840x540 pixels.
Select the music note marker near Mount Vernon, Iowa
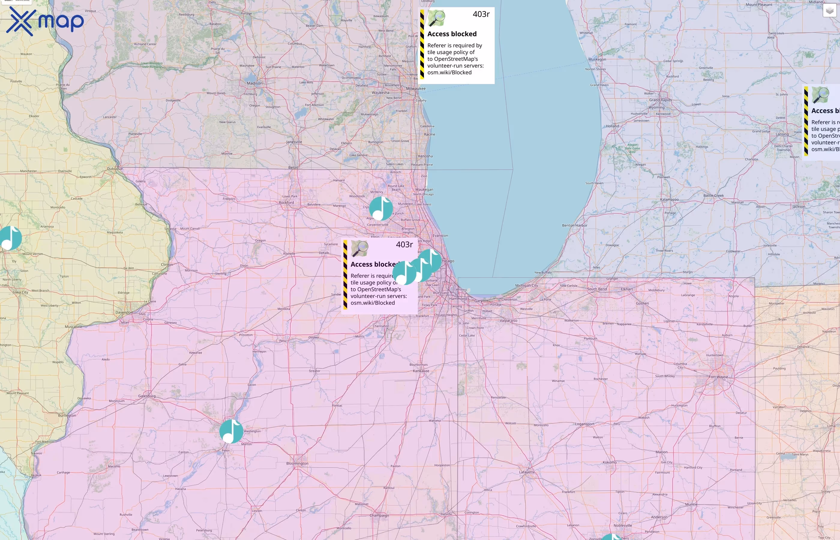(x=10, y=238)
